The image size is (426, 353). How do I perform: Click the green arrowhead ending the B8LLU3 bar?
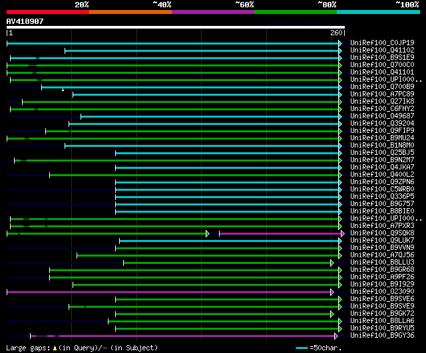coord(331,263)
